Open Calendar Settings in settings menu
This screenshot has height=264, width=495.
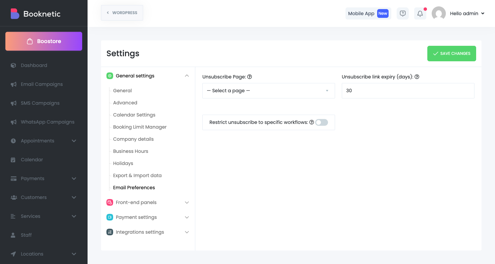tap(134, 115)
